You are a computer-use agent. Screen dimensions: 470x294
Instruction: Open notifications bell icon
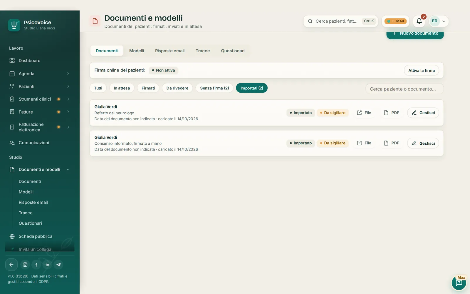click(x=419, y=21)
